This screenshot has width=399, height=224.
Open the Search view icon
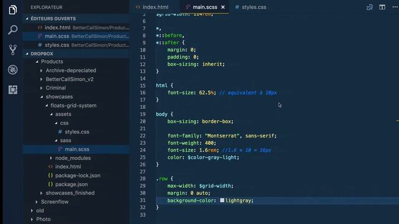coord(12,29)
